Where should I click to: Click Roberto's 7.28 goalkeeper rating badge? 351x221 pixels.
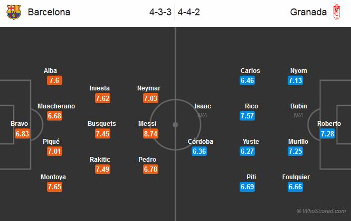(327, 134)
